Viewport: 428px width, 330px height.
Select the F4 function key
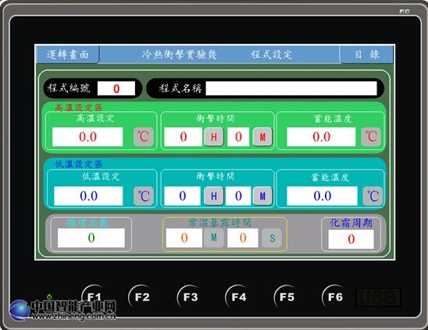[238, 296]
